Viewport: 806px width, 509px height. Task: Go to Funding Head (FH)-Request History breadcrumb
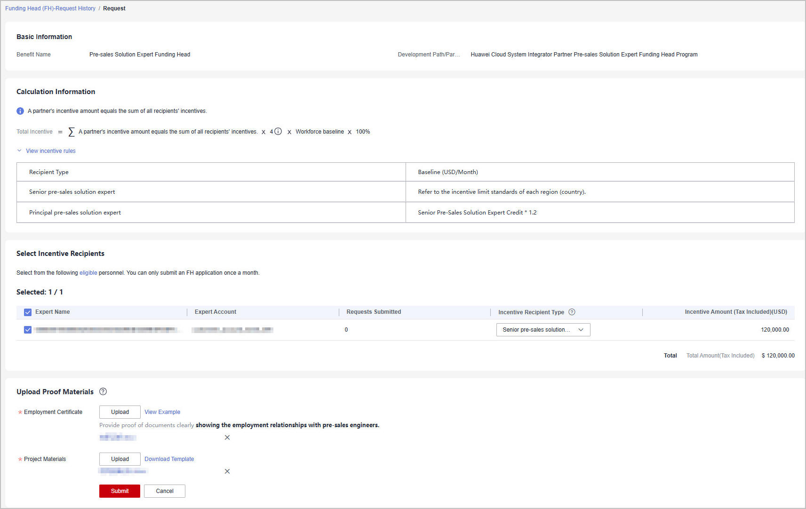tap(50, 8)
